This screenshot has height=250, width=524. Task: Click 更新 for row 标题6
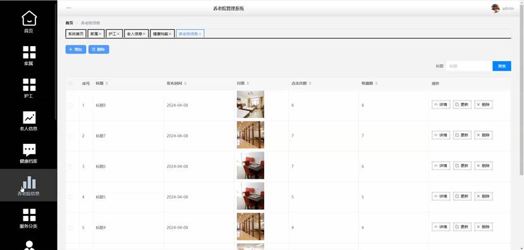(462, 166)
